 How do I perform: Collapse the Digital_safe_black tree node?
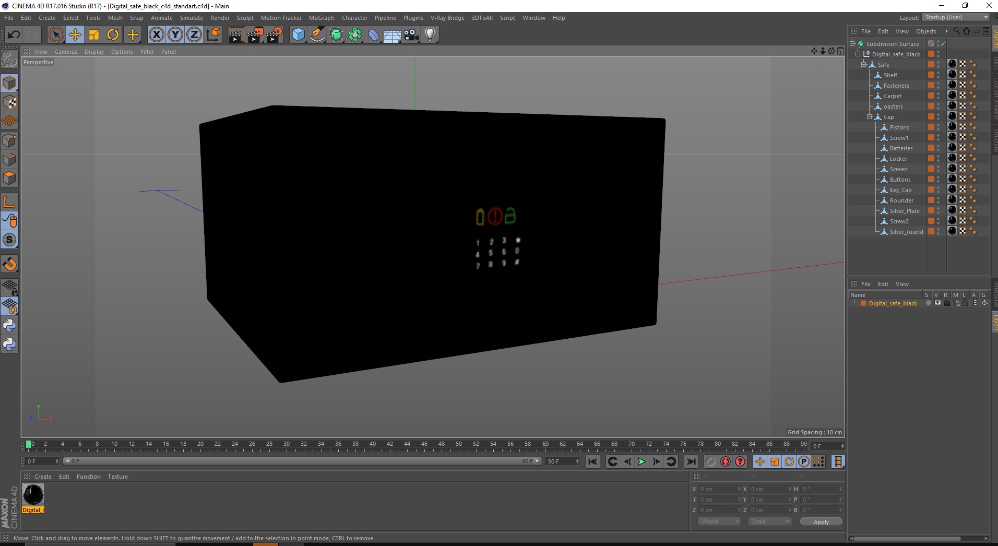pyautogui.click(x=858, y=54)
